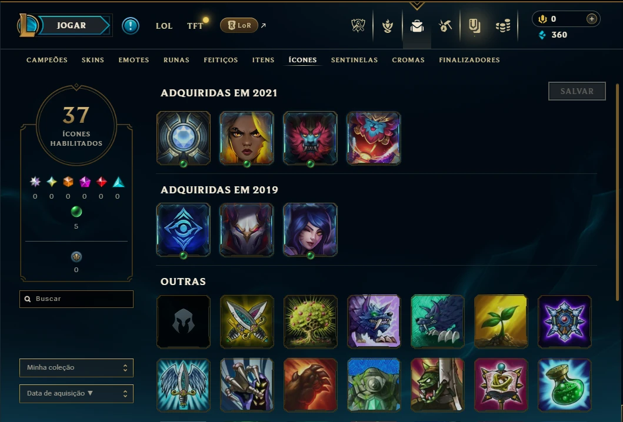Click the Buscar search field

[x=76, y=299]
